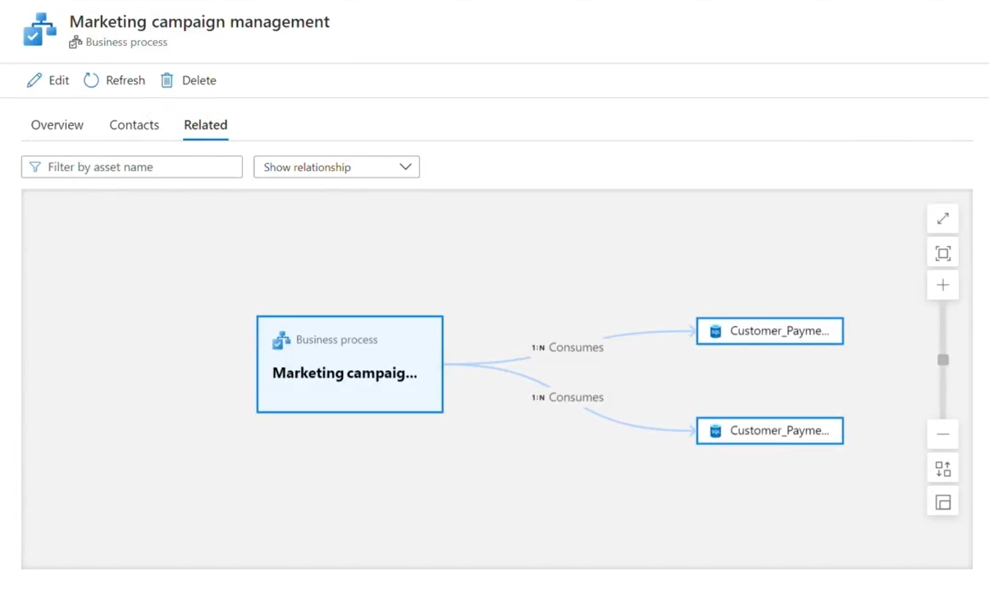Open the Show relationship dropdown

(336, 166)
